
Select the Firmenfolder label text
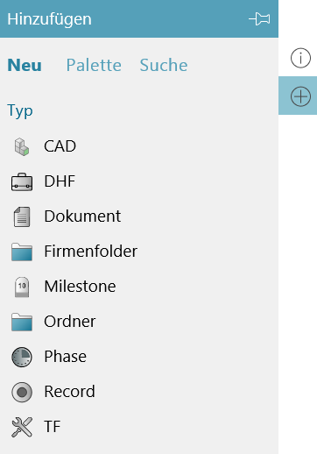click(x=91, y=252)
